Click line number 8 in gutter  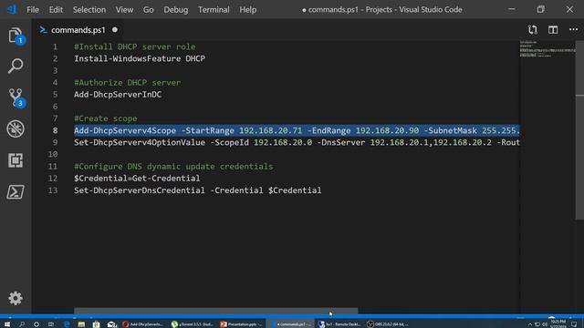coord(55,130)
